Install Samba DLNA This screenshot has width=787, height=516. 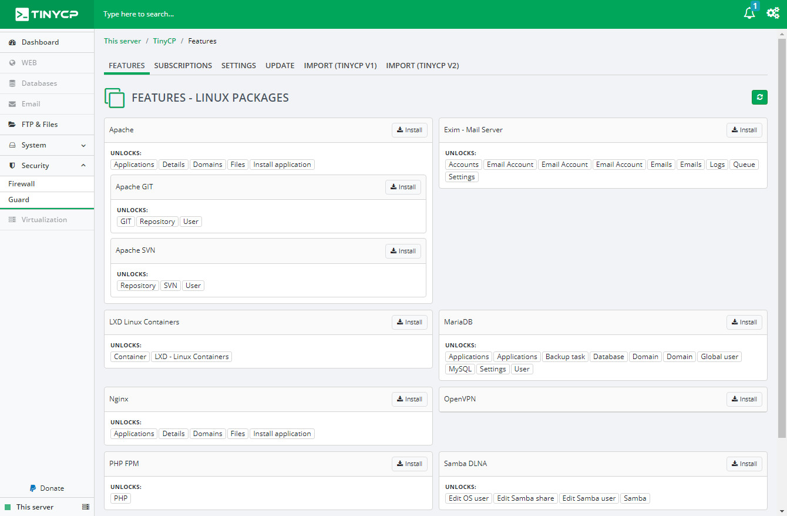pyautogui.click(x=744, y=464)
